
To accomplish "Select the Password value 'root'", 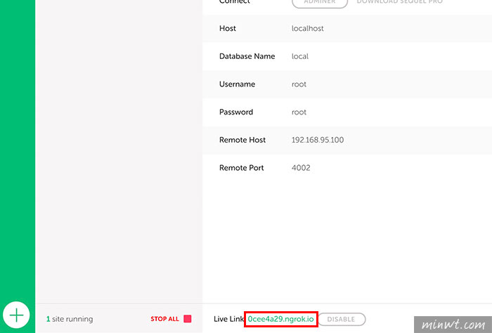I will click(x=299, y=112).
